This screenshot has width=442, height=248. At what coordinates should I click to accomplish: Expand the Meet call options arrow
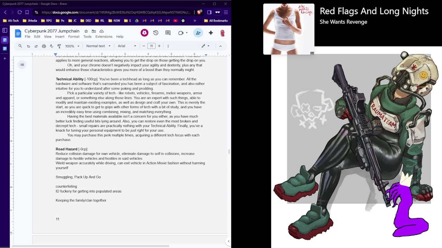pos(187,33)
